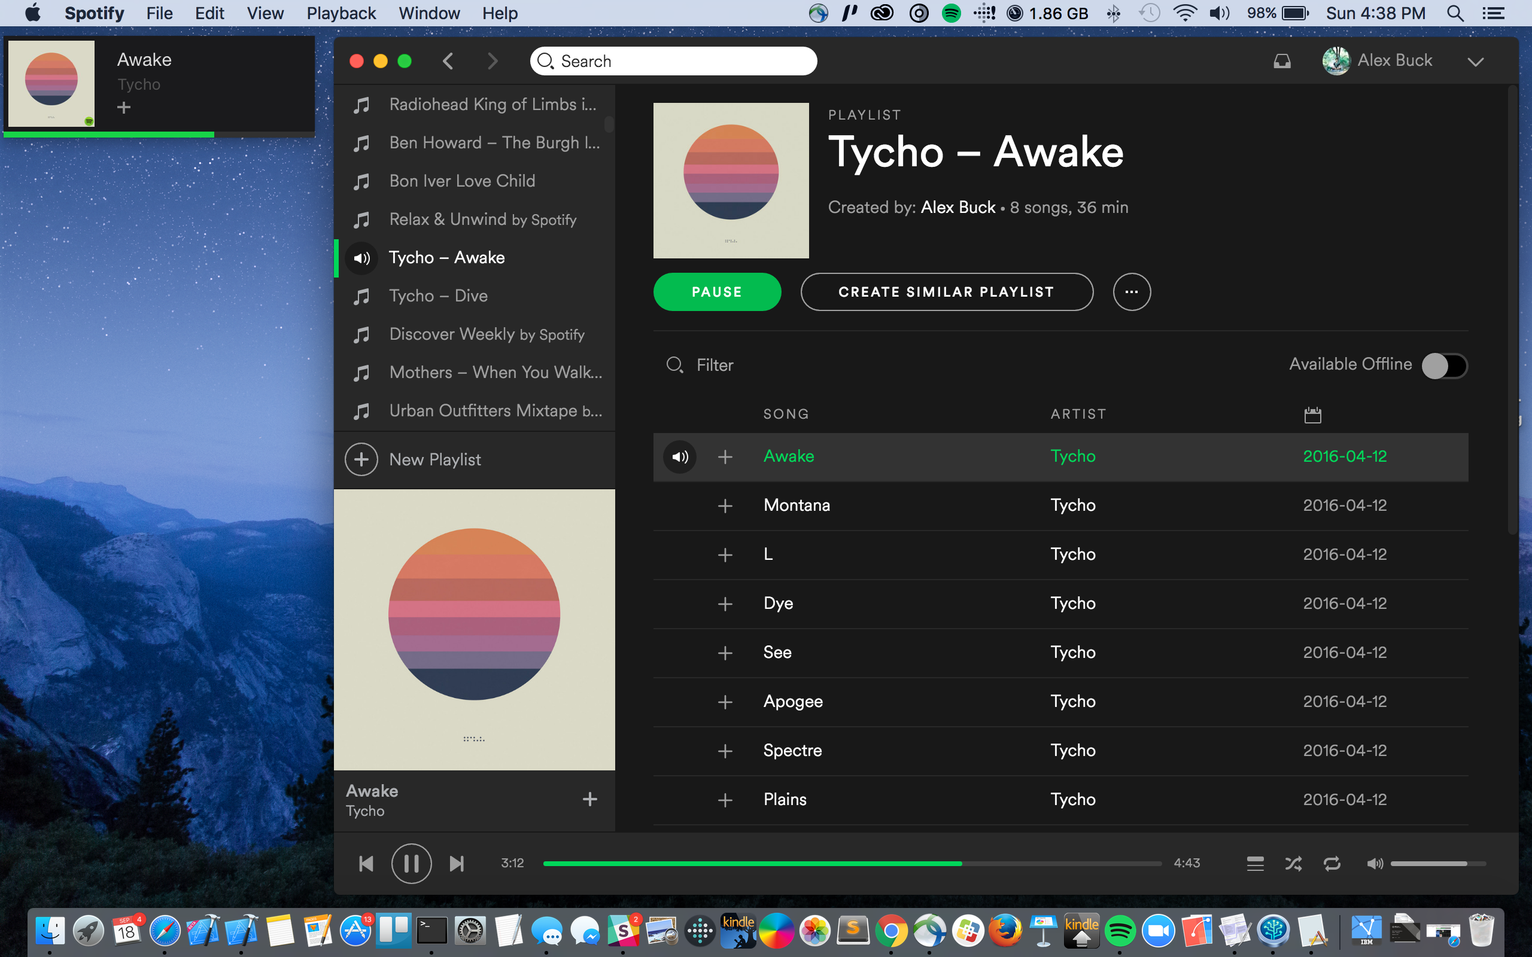Open Spotify from the dock

pyautogui.click(x=1120, y=931)
